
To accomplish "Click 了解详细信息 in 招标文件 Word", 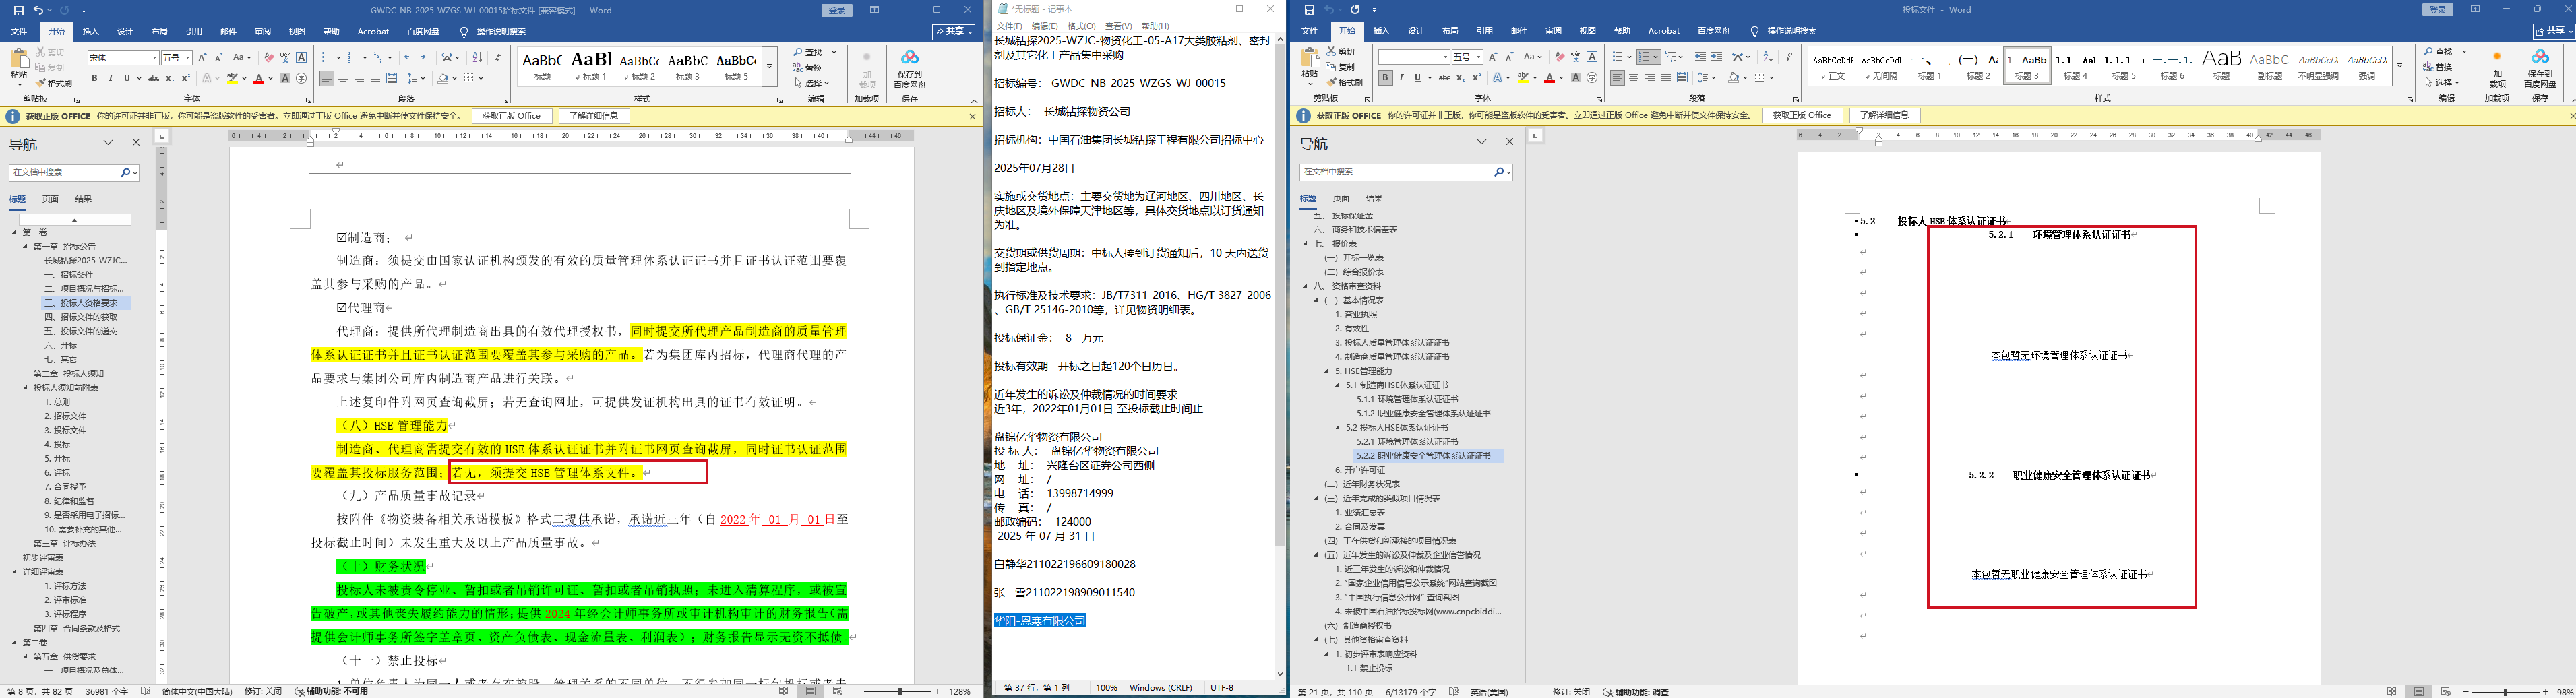I will (x=594, y=116).
